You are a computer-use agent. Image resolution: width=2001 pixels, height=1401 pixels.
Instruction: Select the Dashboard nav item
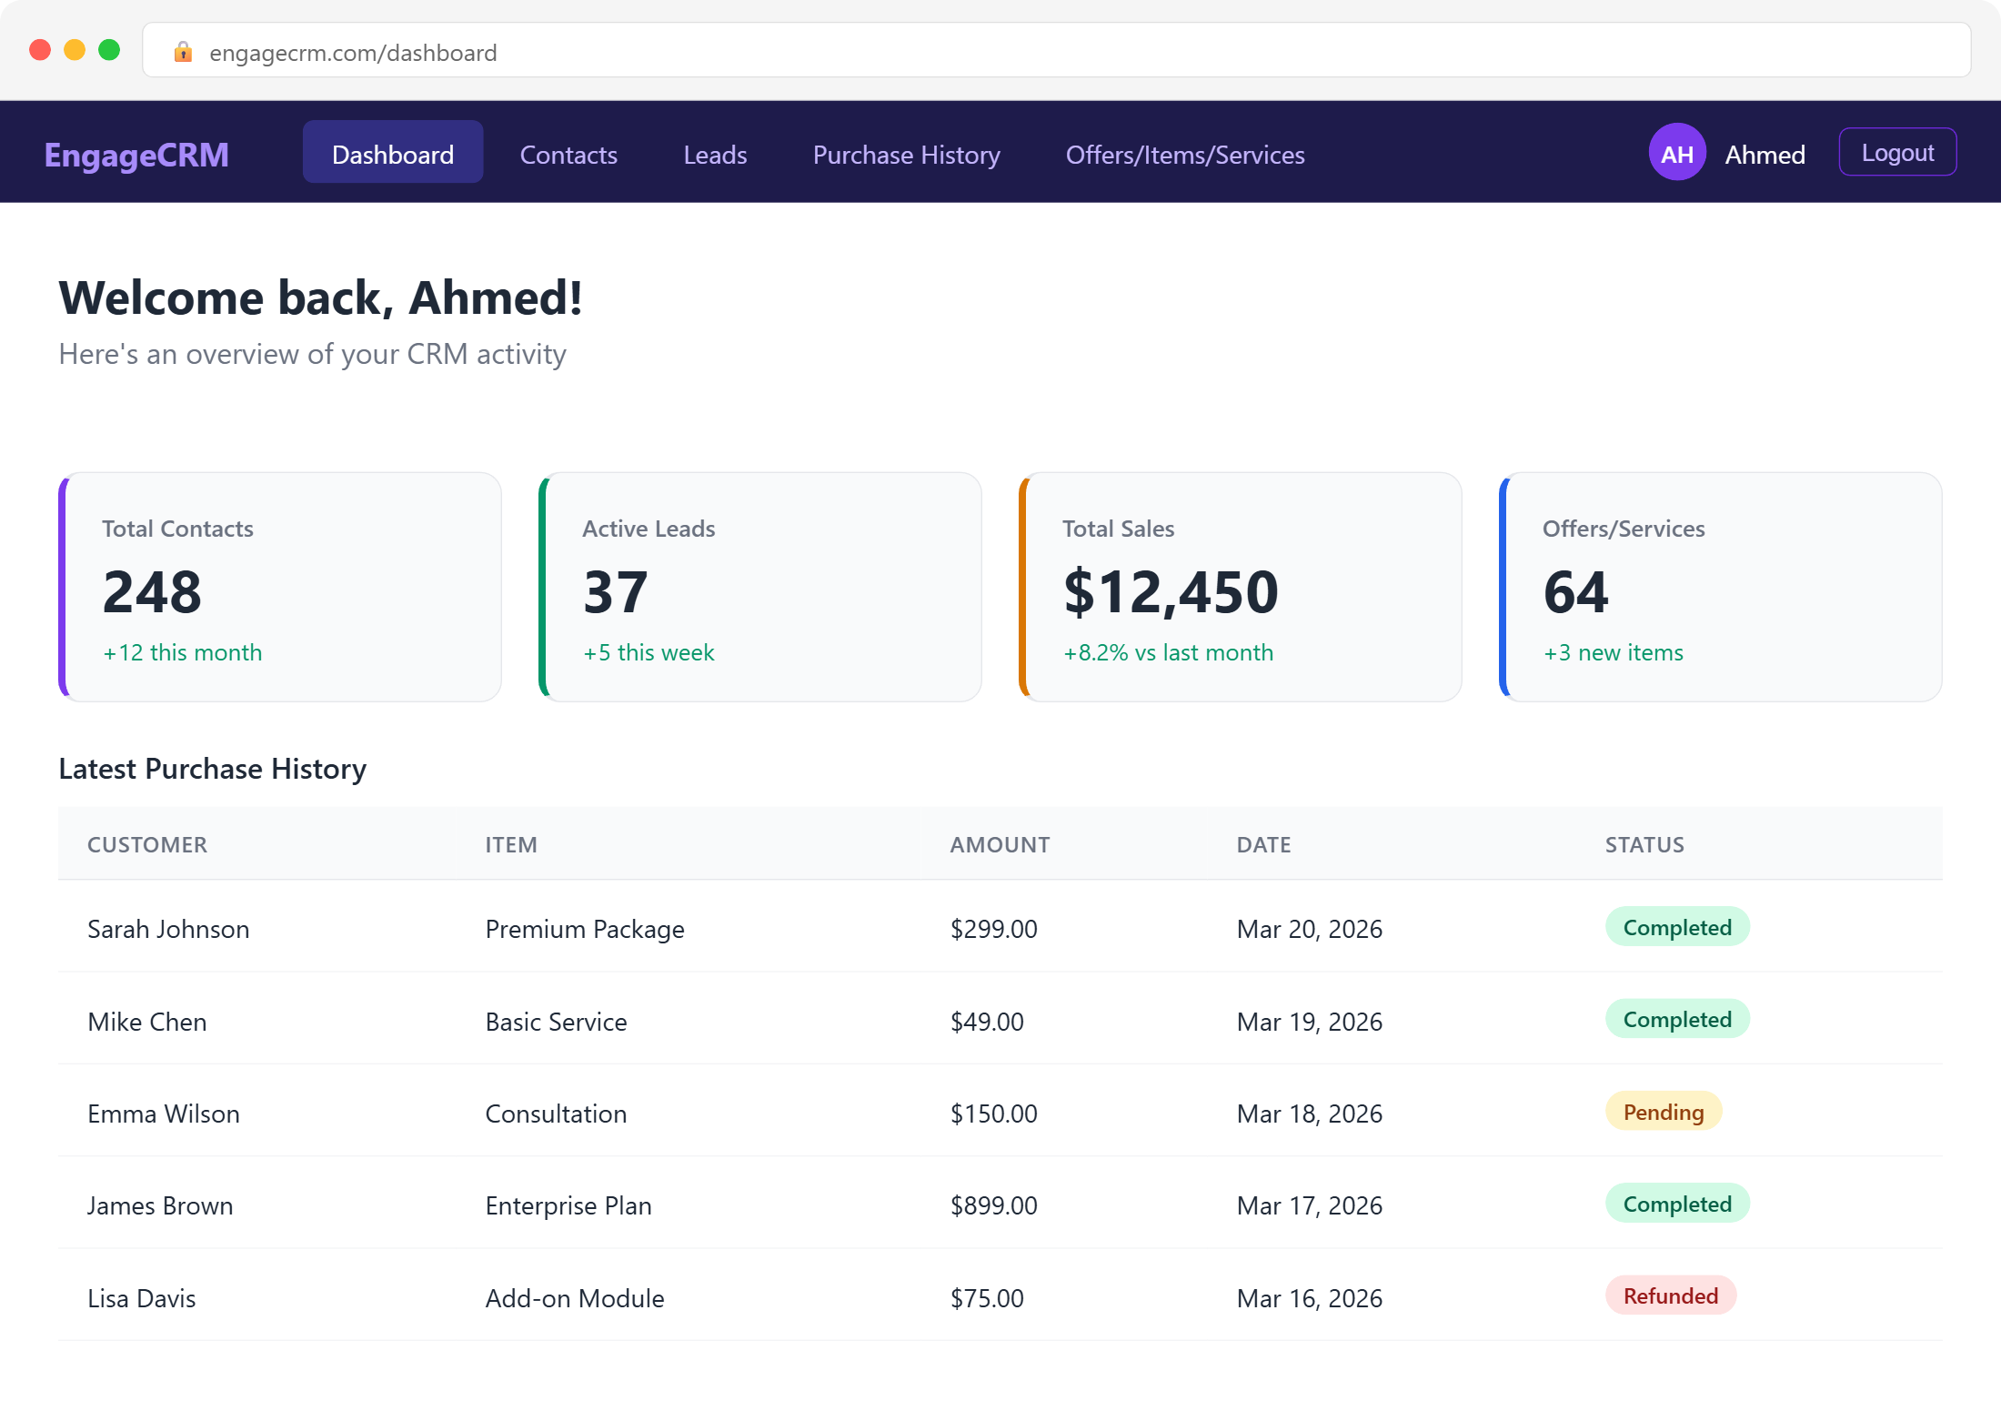(392, 153)
